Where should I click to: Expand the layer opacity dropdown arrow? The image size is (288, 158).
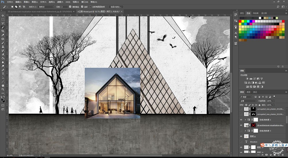274,101
